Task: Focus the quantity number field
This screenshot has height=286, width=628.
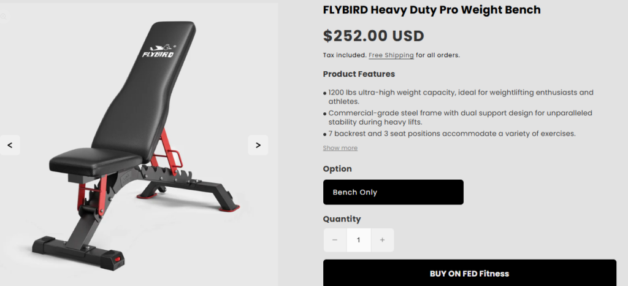Action: pos(358,240)
